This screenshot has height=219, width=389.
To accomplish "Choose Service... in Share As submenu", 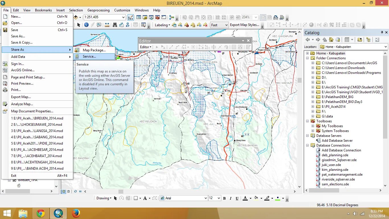I will pyautogui.click(x=94, y=56).
